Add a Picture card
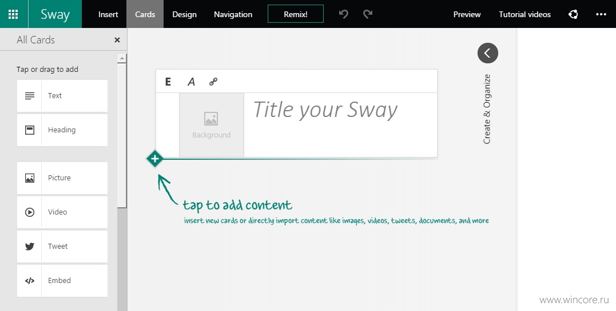 pos(62,177)
